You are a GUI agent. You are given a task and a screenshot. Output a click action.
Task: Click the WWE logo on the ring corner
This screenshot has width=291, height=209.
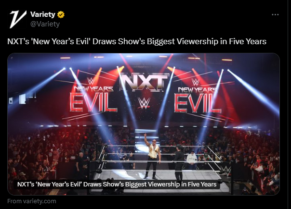(225, 171)
